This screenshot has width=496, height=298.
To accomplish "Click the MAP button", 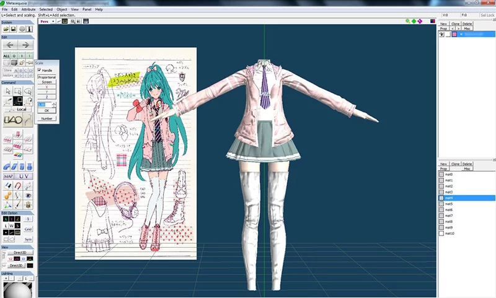I will coord(9,177).
